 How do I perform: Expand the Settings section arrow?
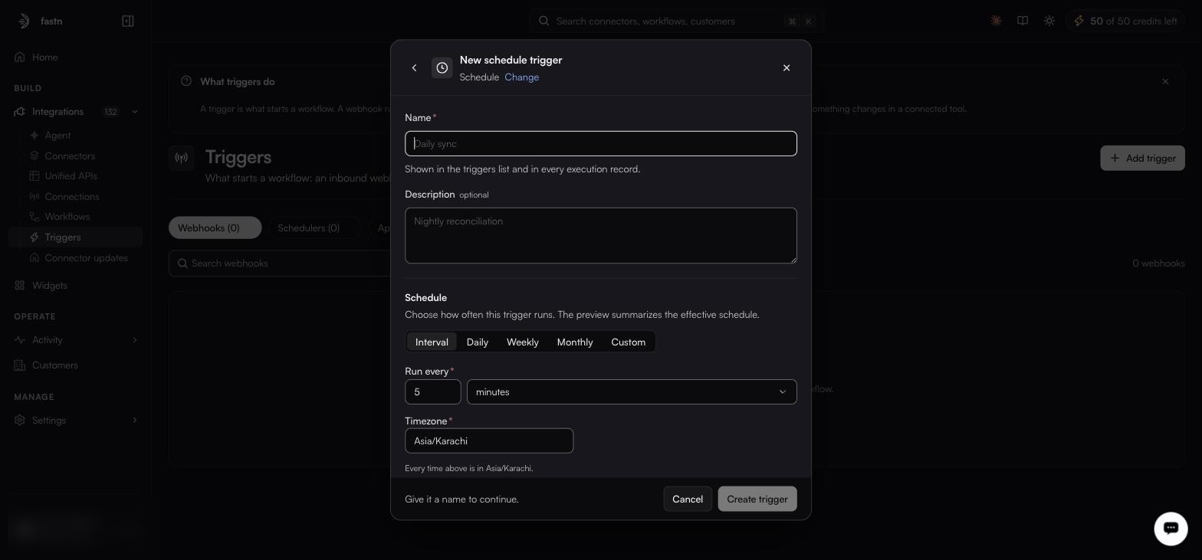[135, 421]
